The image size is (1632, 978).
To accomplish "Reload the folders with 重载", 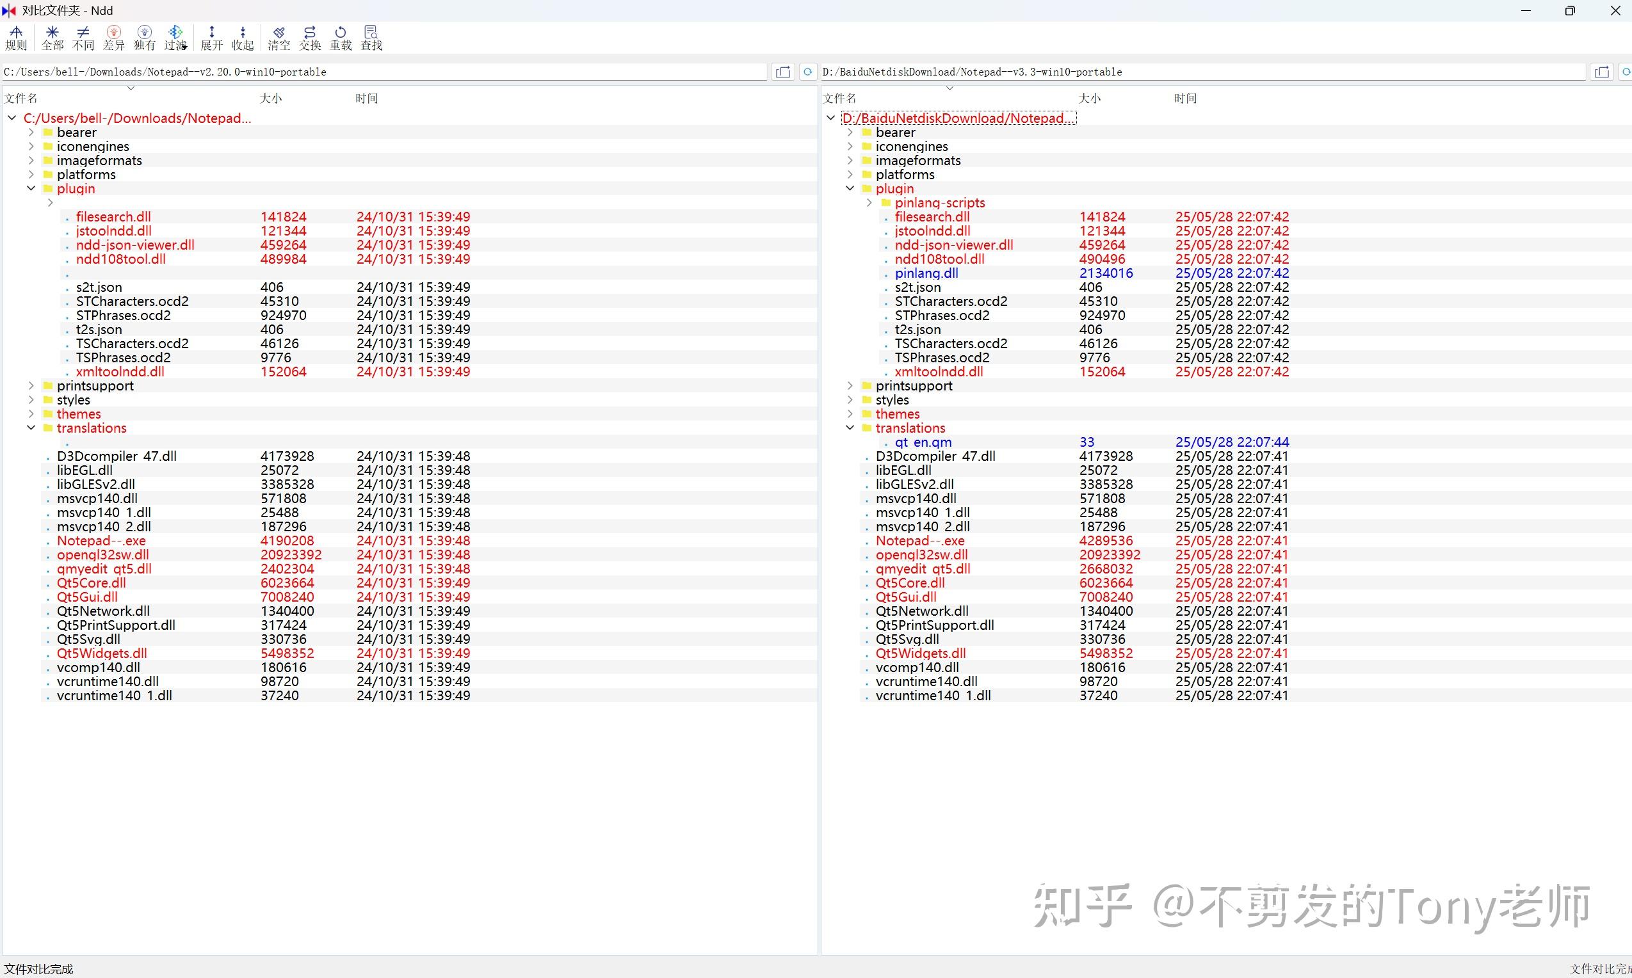I will [341, 38].
